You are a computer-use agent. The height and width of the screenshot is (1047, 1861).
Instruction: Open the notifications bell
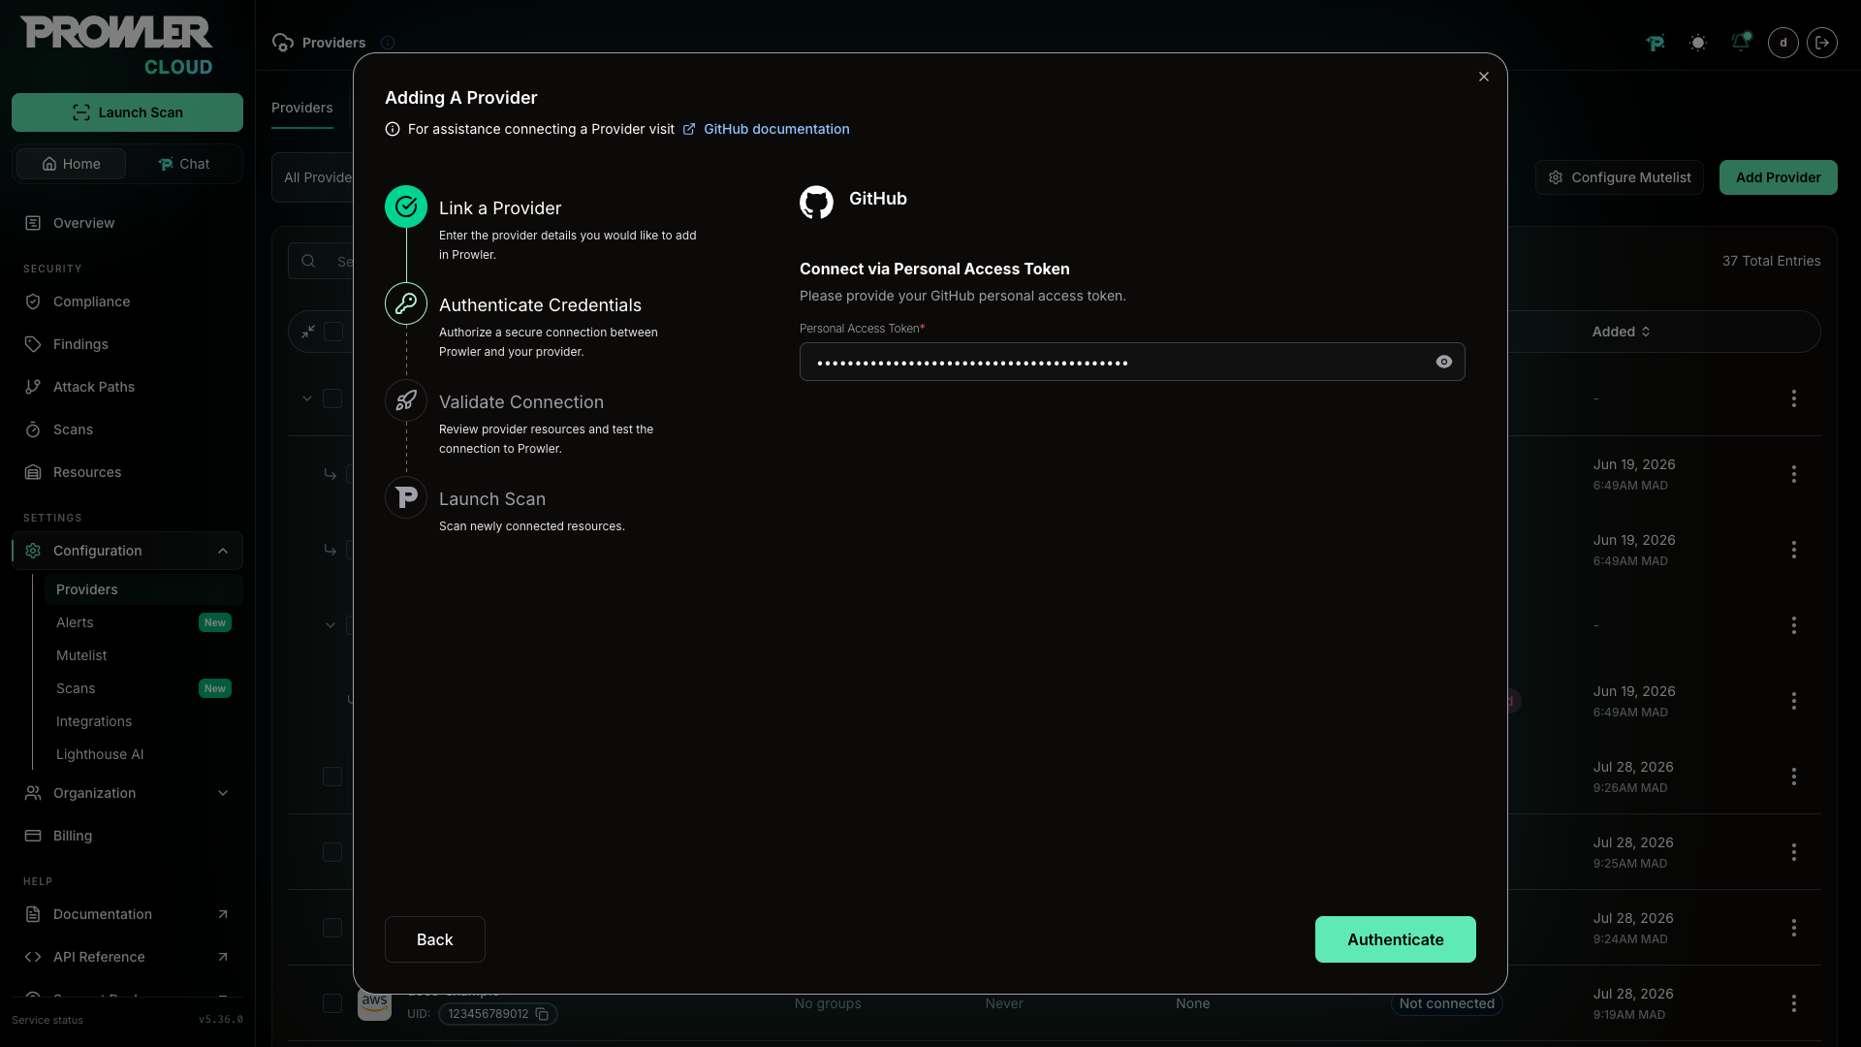point(1741,42)
